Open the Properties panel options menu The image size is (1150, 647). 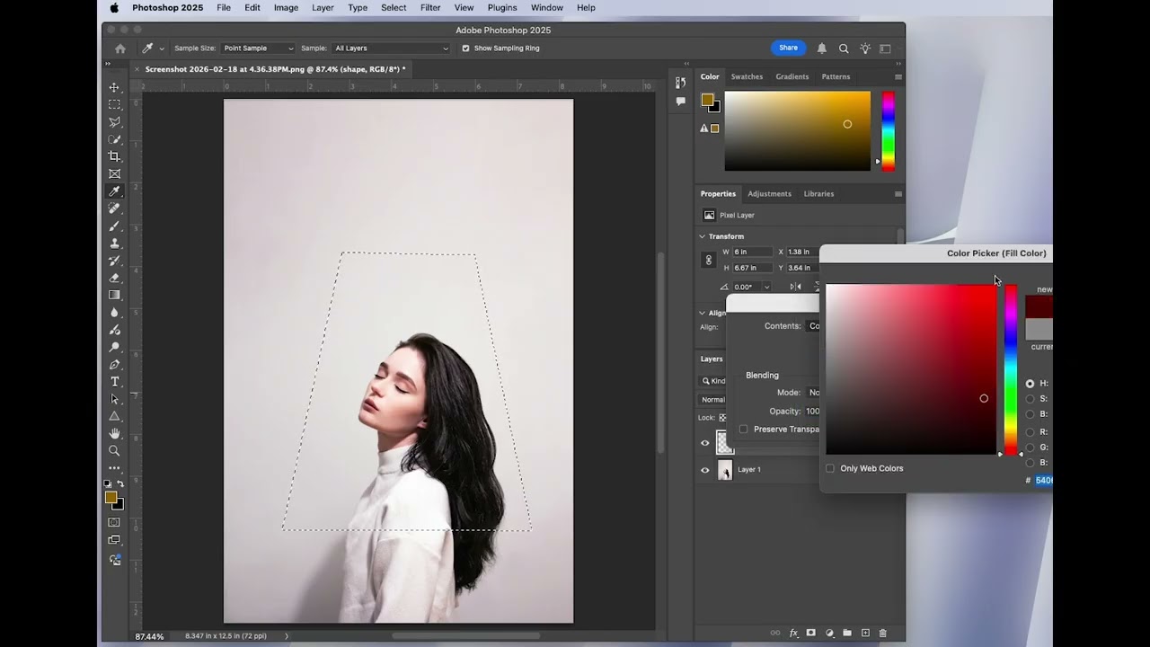click(898, 194)
